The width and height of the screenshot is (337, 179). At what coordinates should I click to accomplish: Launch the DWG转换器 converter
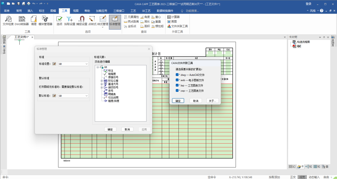click(x=22, y=21)
